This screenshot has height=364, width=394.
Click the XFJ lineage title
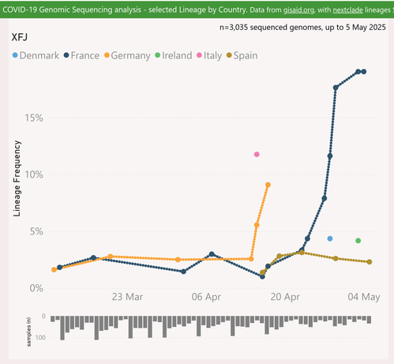(x=20, y=37)
